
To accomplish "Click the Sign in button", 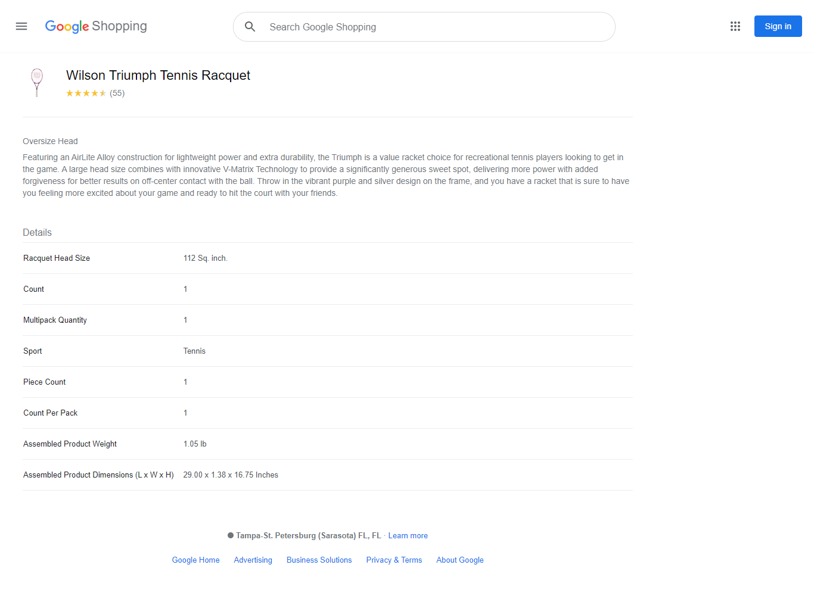I will 778,26.
